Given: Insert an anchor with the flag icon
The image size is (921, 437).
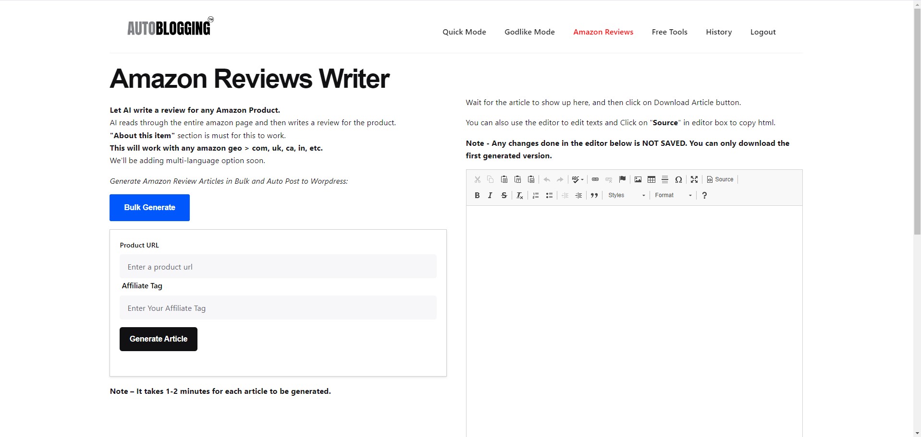Looking at the screenshot, I should click(622, 179).
